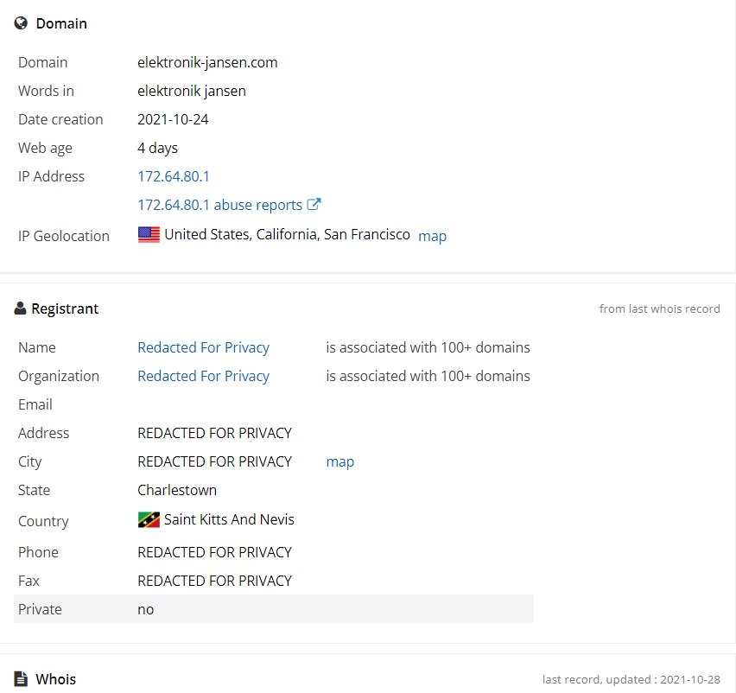736x693 pixels.
Task: Click the Whois section heading
Action: point(56,679)
